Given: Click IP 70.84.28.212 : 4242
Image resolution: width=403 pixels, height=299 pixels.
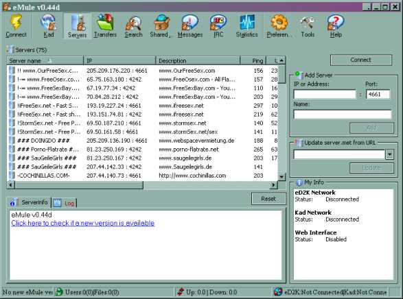Looking at the screenshot, I should [113, 97].
